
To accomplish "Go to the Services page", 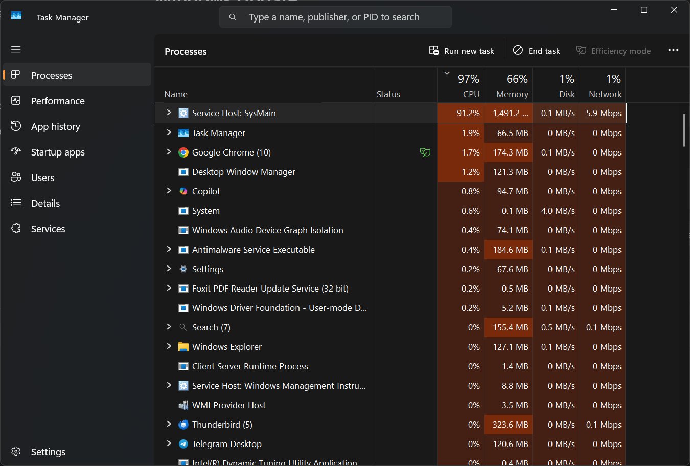I will [x=48, y=229].
